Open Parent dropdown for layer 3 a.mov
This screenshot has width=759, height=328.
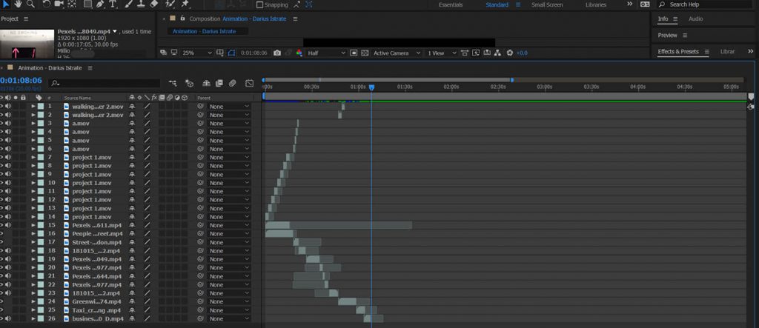pyautogui.click(x=228, y=124)
